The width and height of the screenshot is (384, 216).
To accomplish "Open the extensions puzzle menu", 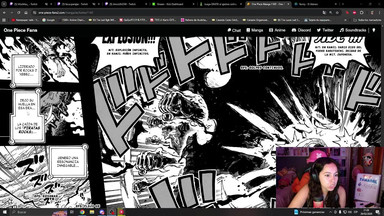I will point(361,13).
